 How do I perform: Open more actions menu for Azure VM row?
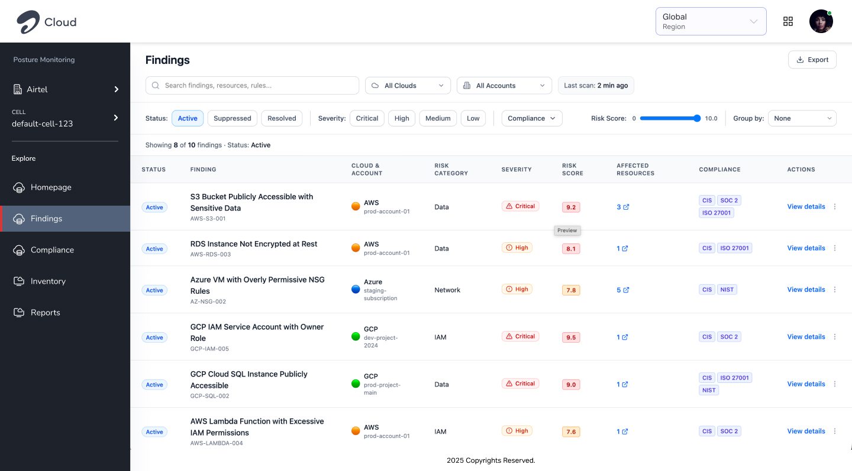pos(835,290)
